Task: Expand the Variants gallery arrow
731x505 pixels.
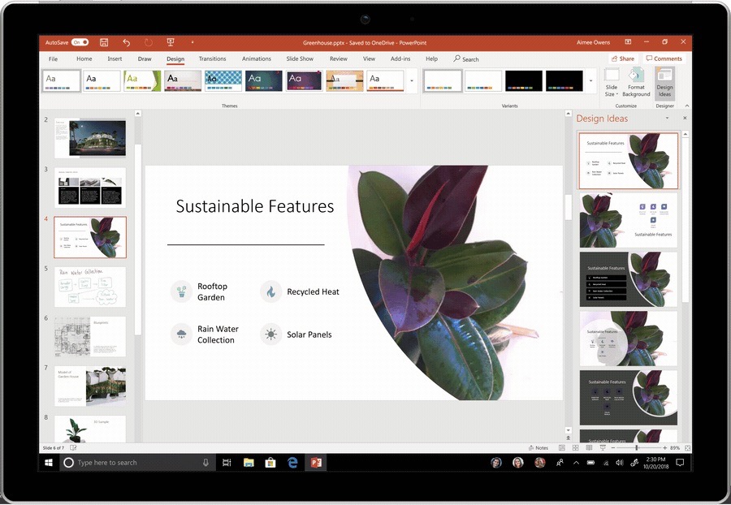Action: click(x=590, y=80)
